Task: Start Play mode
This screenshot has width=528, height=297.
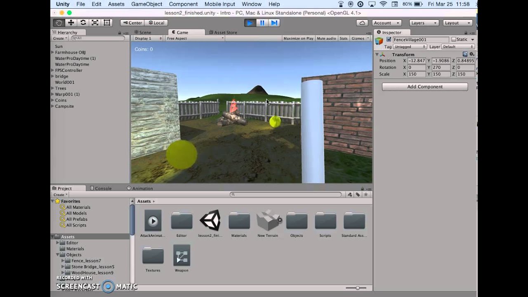Action: coord(250,23)
